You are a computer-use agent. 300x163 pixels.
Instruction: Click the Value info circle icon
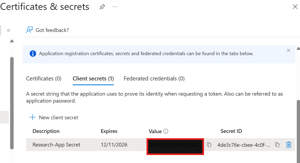166,131
